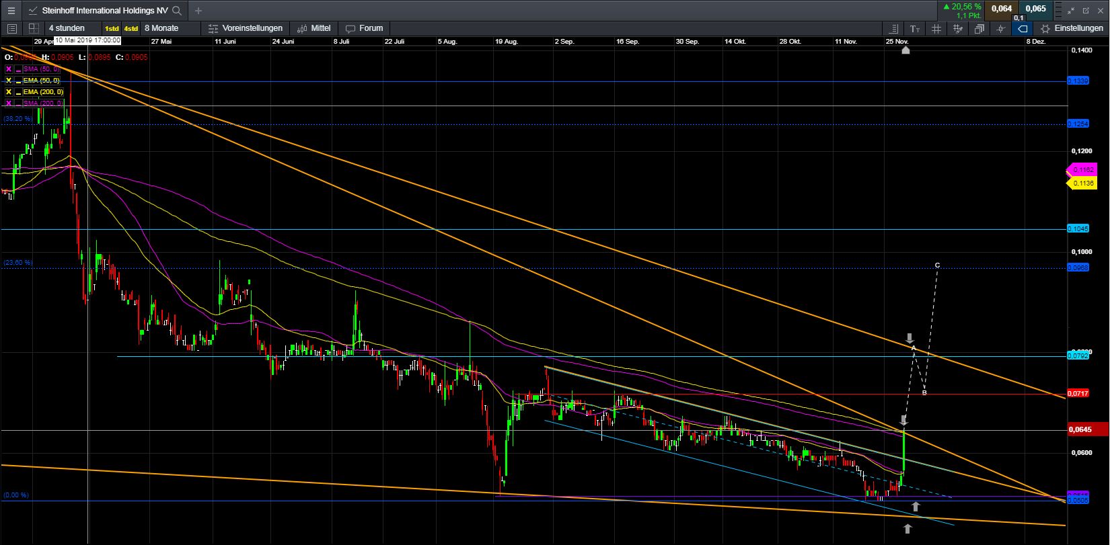Open Einstellungen settings

1072,28
